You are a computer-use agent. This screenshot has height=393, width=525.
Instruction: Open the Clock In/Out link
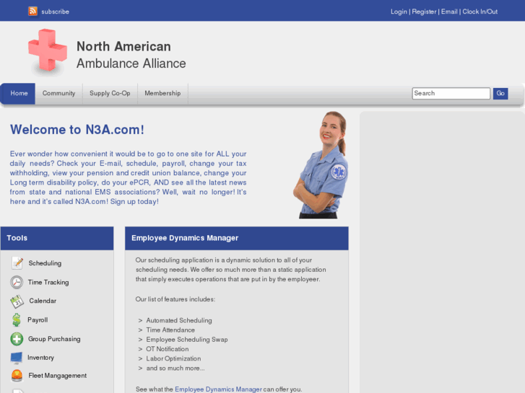pyautogui.click(x=480, y=12)
